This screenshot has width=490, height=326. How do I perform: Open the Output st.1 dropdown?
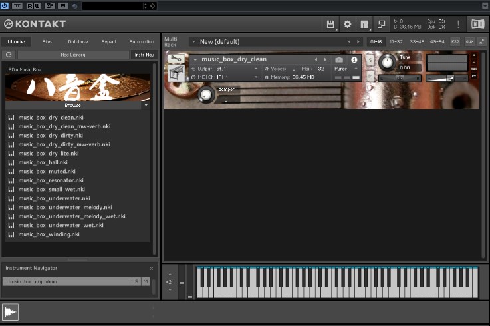click(225, 69)
